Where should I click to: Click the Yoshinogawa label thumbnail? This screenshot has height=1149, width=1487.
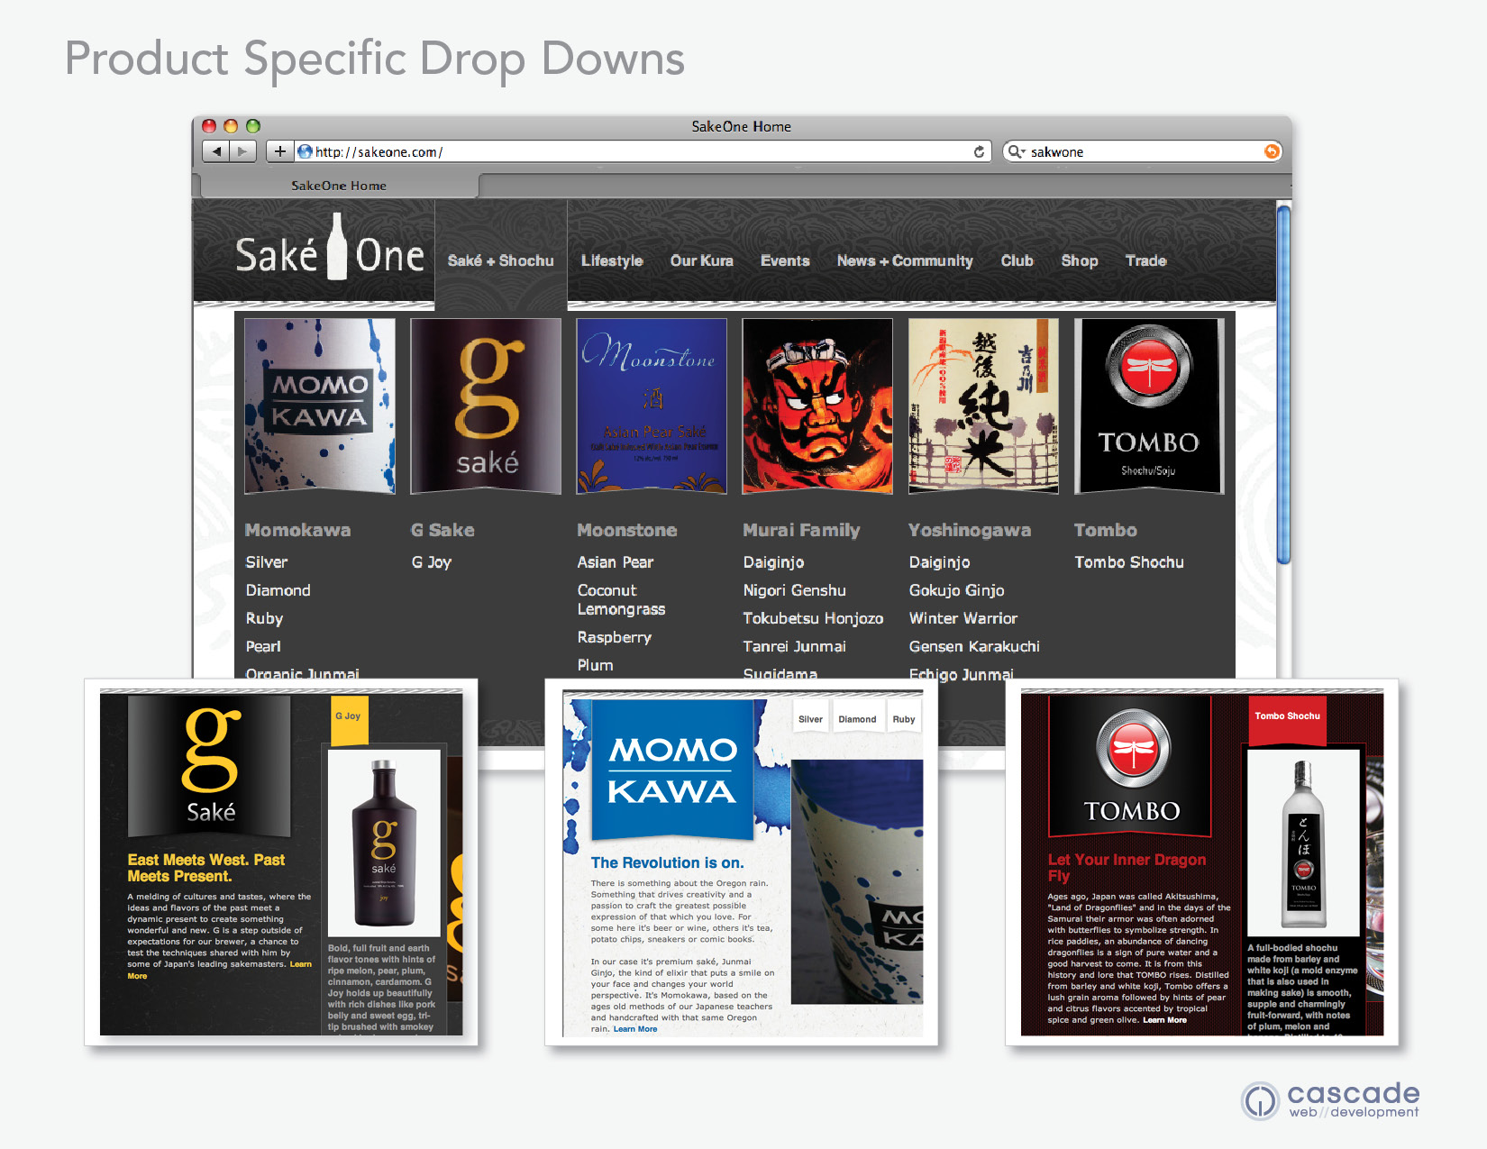983,406
